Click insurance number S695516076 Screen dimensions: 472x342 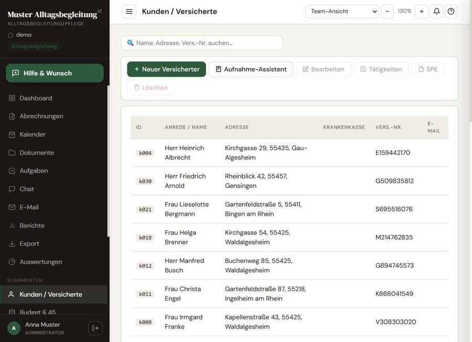tap(394, 209)
